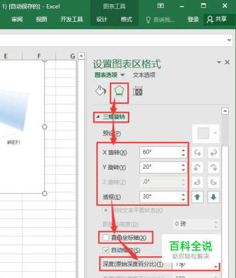
Task: Uncheck the 自动缩放 checkbox
Action: coord(106,250)
